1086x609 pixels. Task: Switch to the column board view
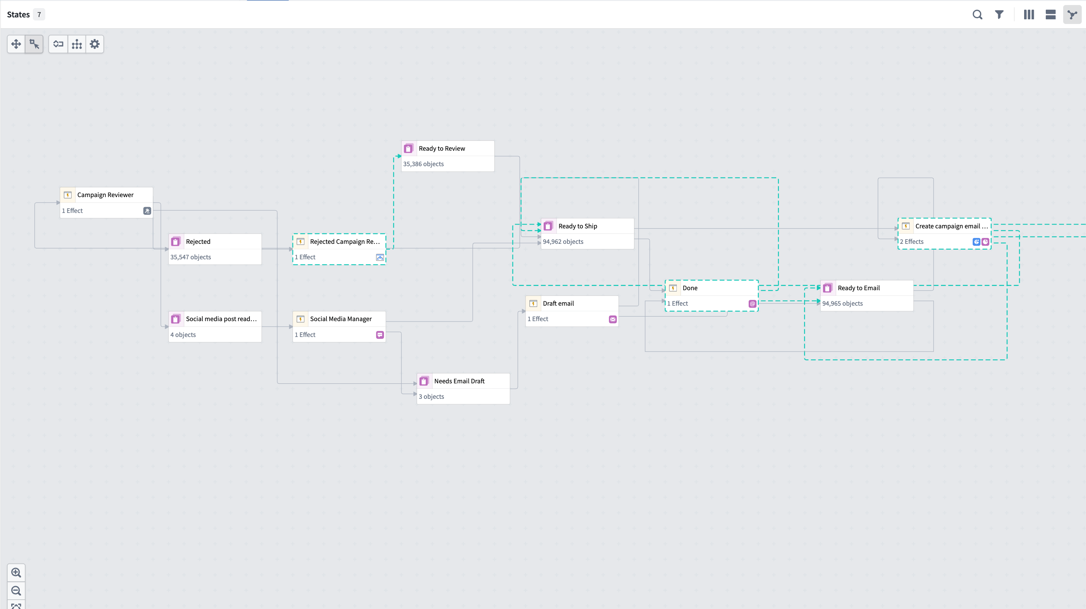pyautogui.click(x=1029, y=14)
